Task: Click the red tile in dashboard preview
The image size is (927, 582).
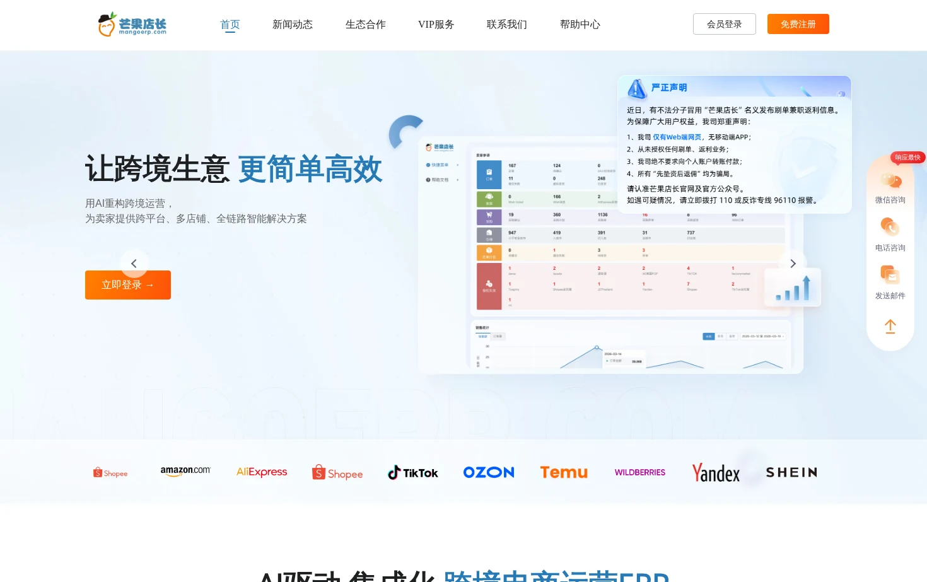Action: click(x=489, y=286)
